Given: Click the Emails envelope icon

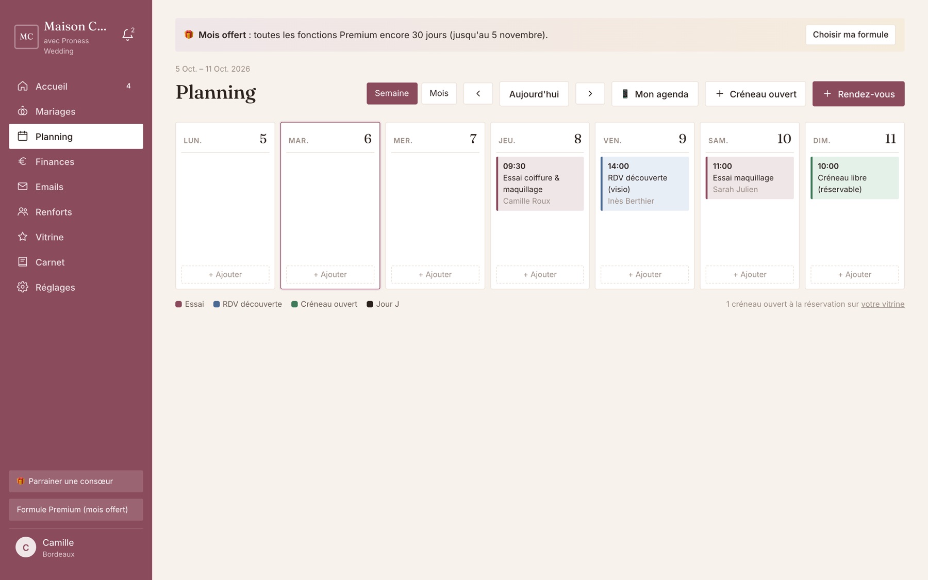Looking at the screenshot, I should point(23,187).
